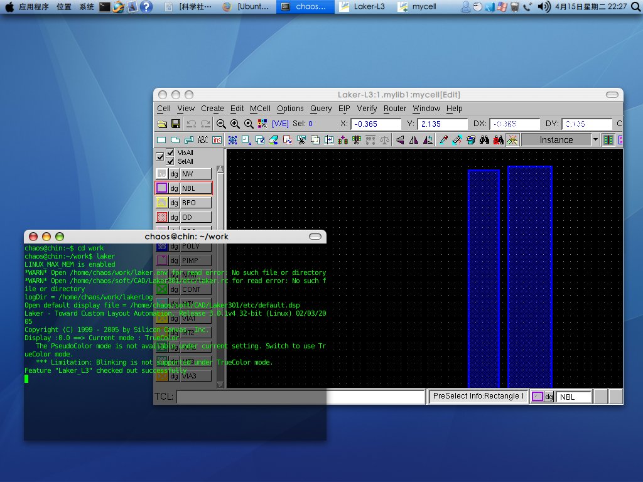Select the eyedropper attribute tool
The image size is (643, 482).
(443, 140)
